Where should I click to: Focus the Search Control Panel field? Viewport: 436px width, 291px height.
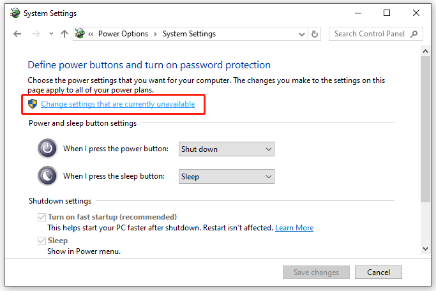pos(370,34)
